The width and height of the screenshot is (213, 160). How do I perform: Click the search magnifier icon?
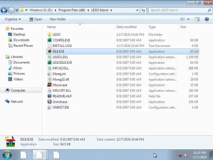pos(209,10)
